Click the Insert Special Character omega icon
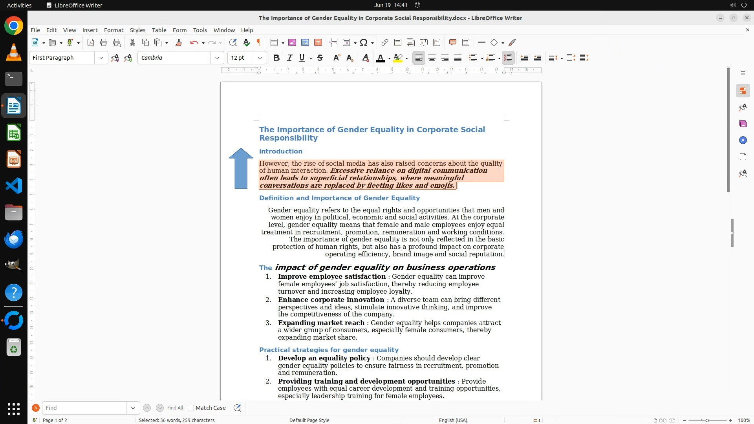 coord(364,42)
